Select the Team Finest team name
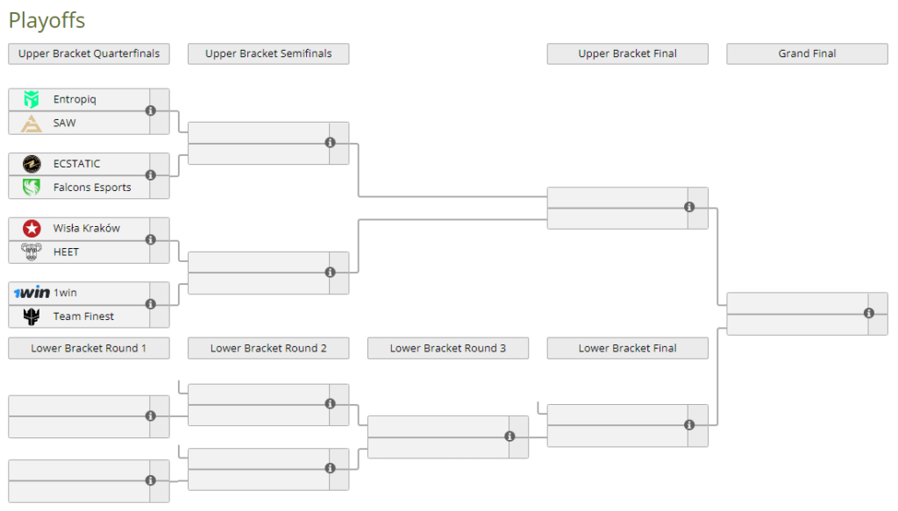Image resolution: width=898 pixels, height=511 pixels. pos(83,316)
